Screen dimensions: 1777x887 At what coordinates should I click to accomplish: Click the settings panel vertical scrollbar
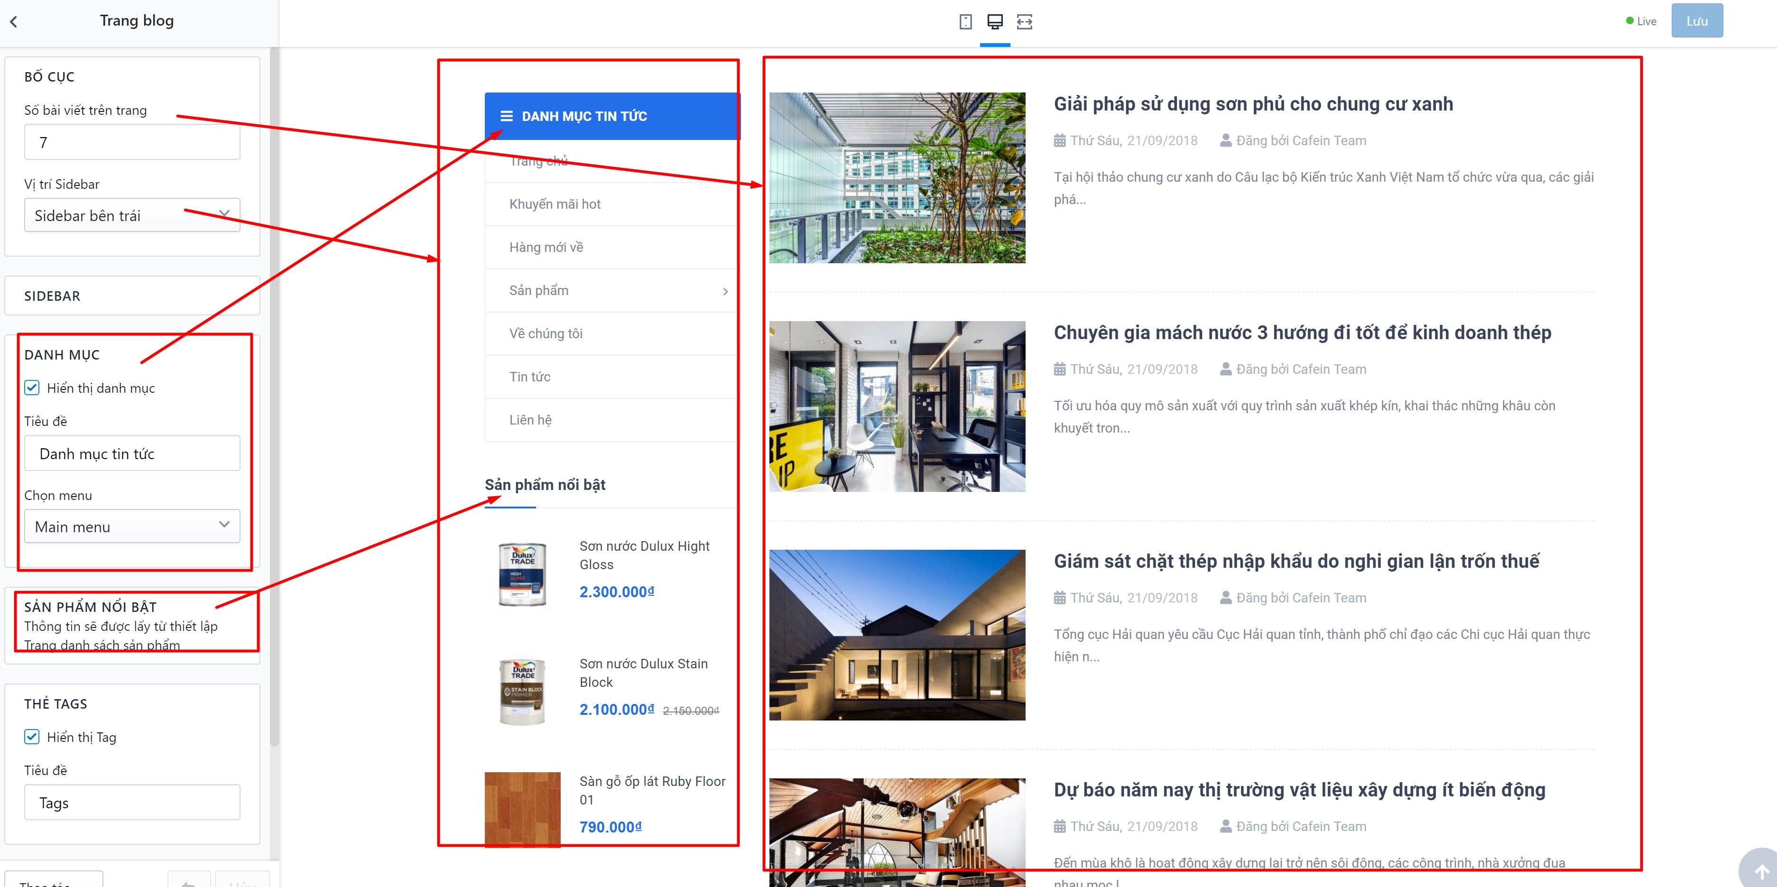pos(275,397)
